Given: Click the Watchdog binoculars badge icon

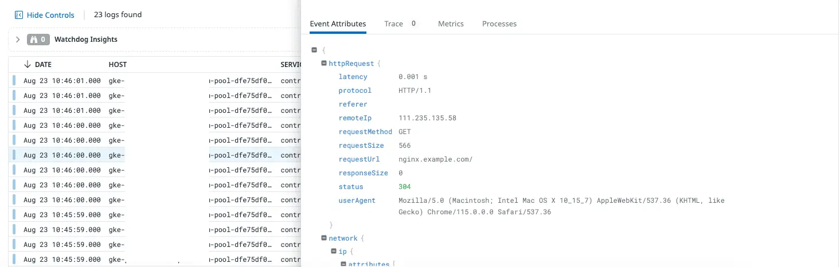Looking at the screenshot, I should coord(38,40).
